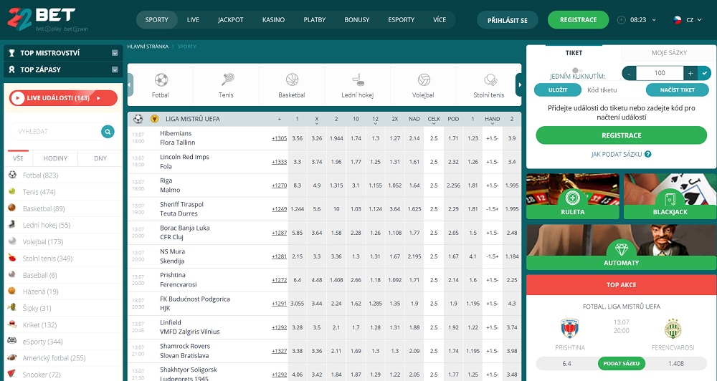Image resolution: width=717 pixels, height=381 pixels.
Task: Click the trophy icon next to Liga Mistrů UEFA
Action: pyautogui.click(x=155, y=119)
